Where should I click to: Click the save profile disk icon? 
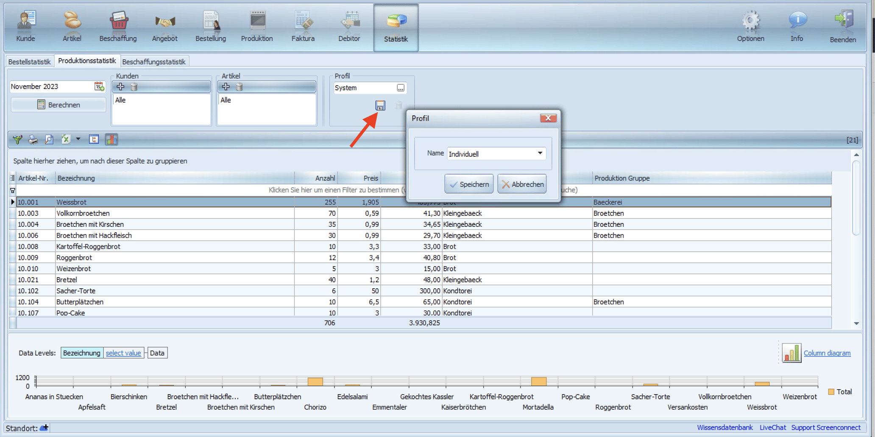[x=380, y=106]
